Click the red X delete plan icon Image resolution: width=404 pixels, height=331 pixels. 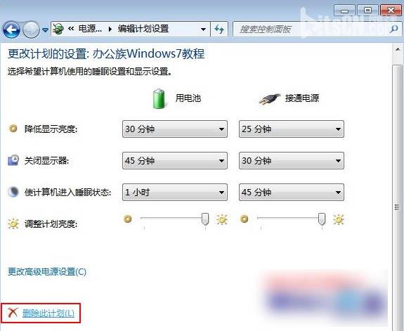click(x=12, y=313)
